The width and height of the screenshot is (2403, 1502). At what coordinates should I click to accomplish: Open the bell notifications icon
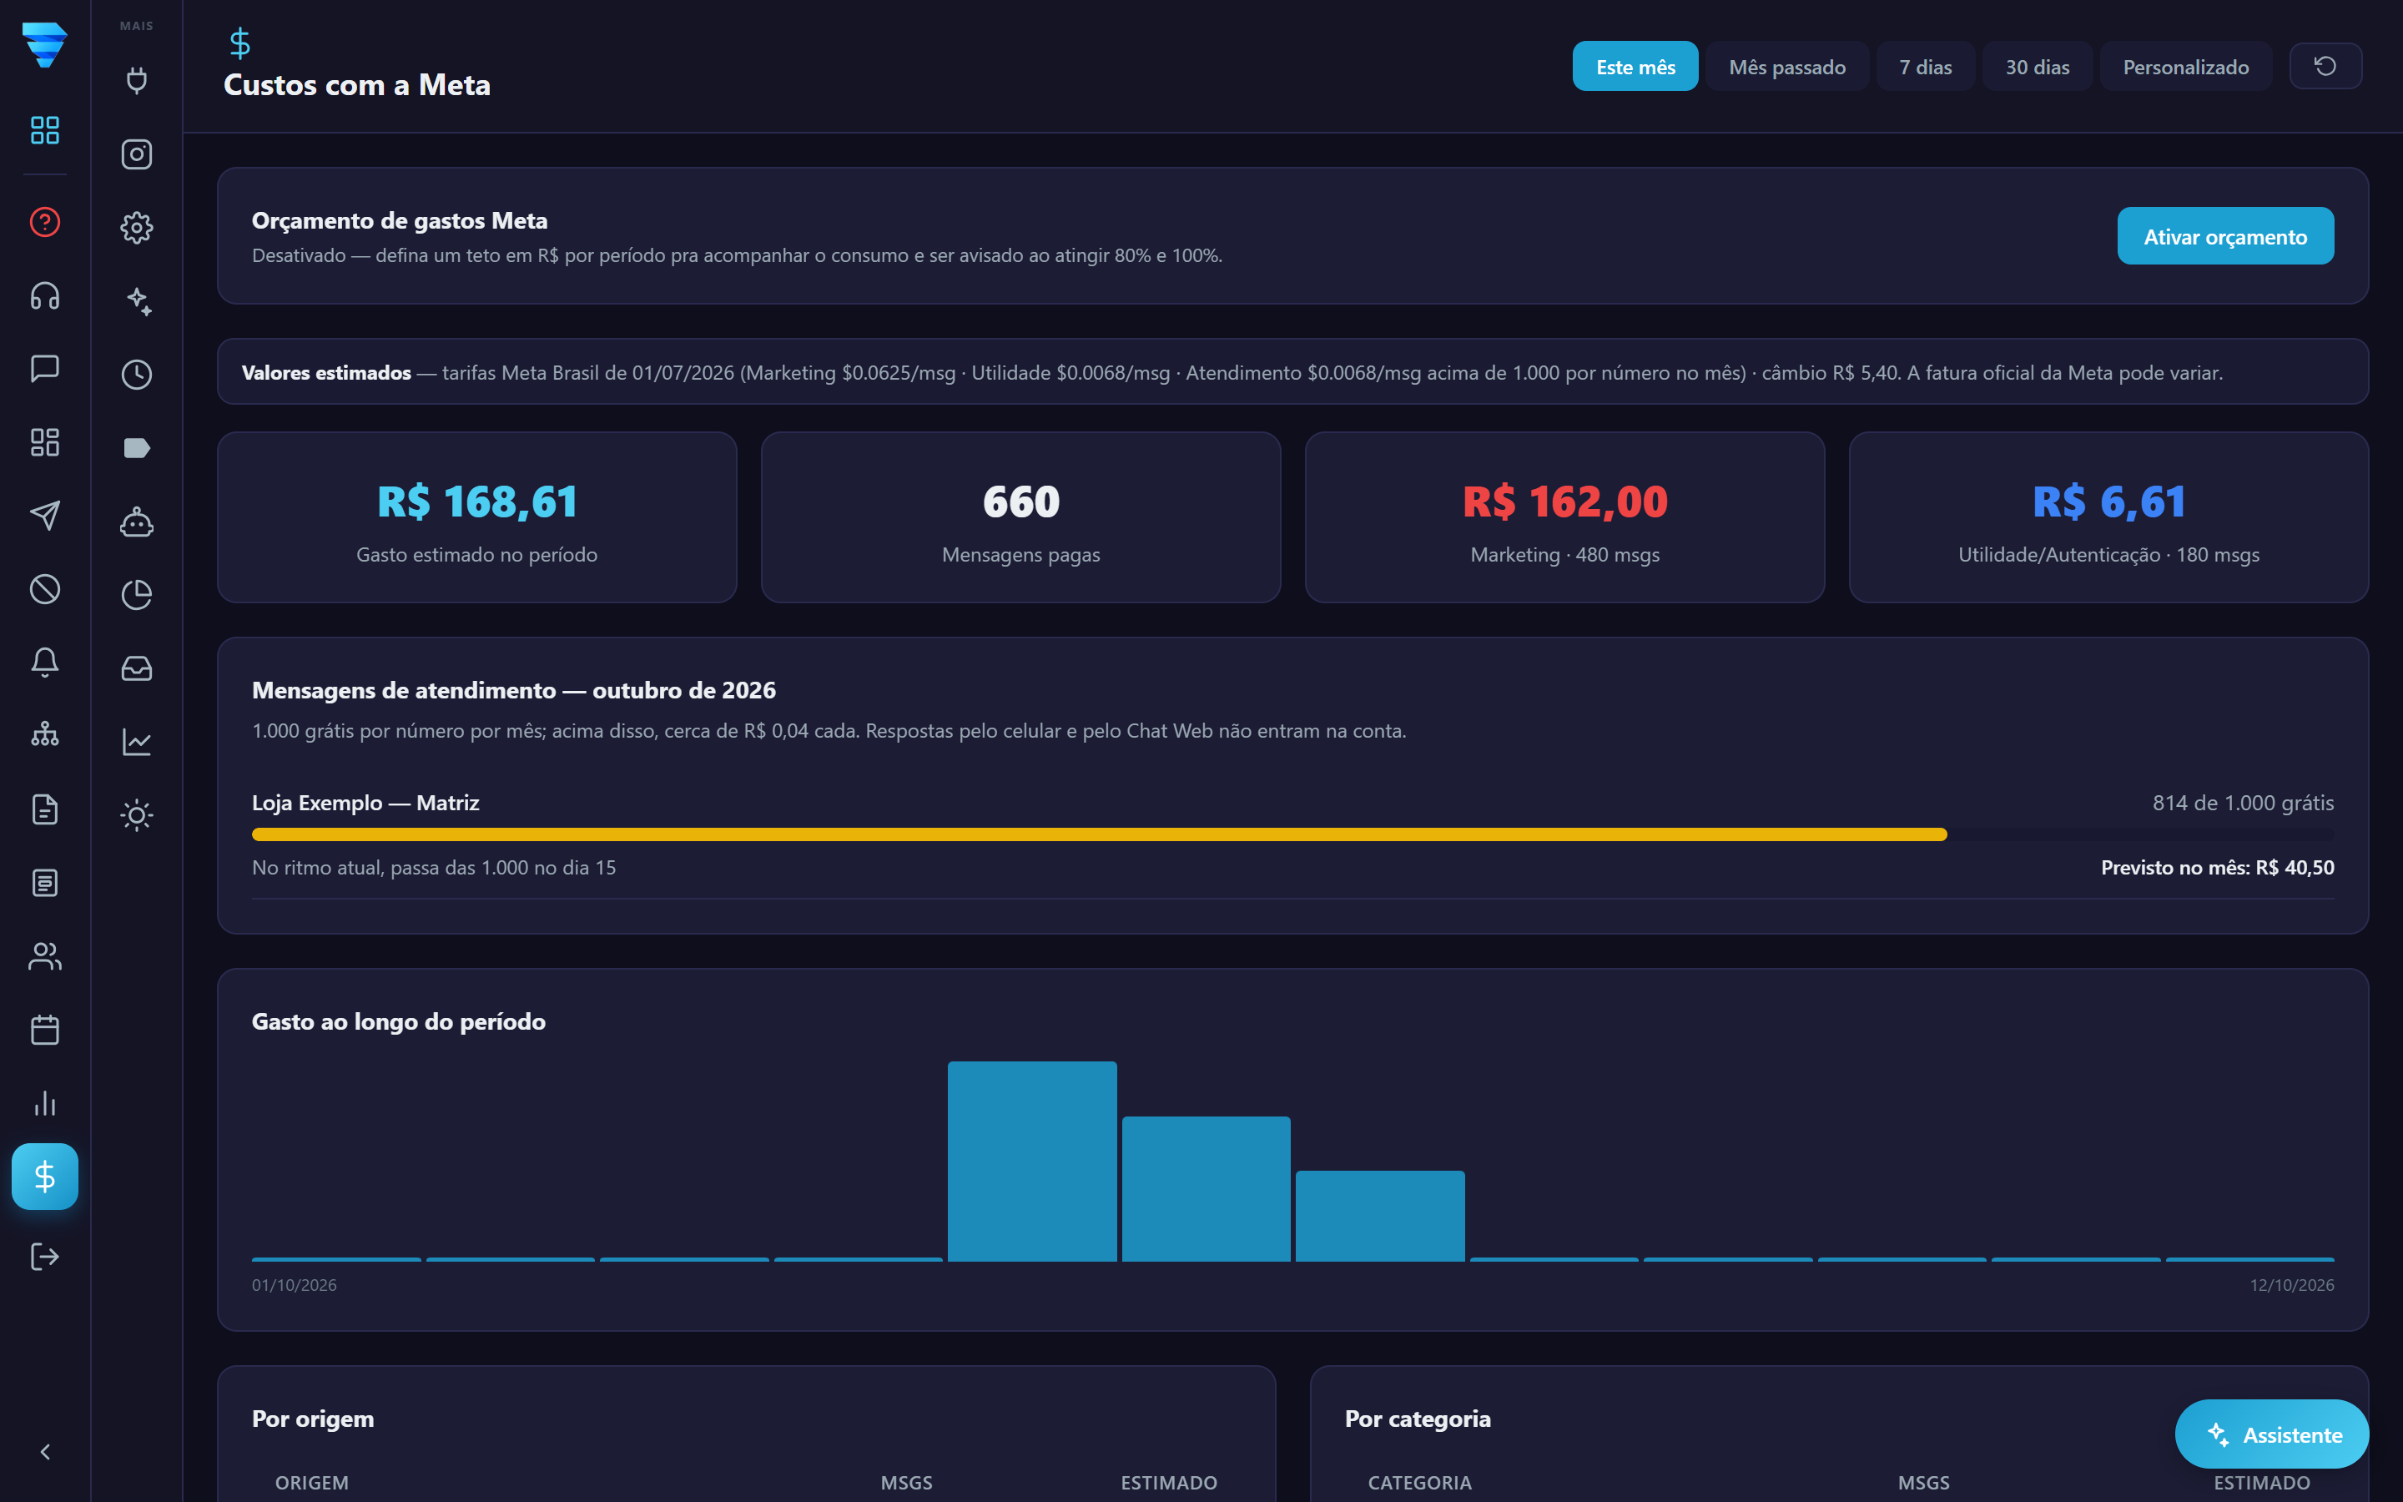(45, 663)
